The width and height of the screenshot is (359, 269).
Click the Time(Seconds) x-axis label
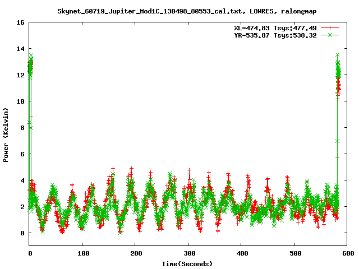click(x=187, y=264)
